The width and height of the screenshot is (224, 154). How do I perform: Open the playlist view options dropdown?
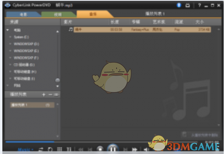pyautogui.click(x=56, y=95)
